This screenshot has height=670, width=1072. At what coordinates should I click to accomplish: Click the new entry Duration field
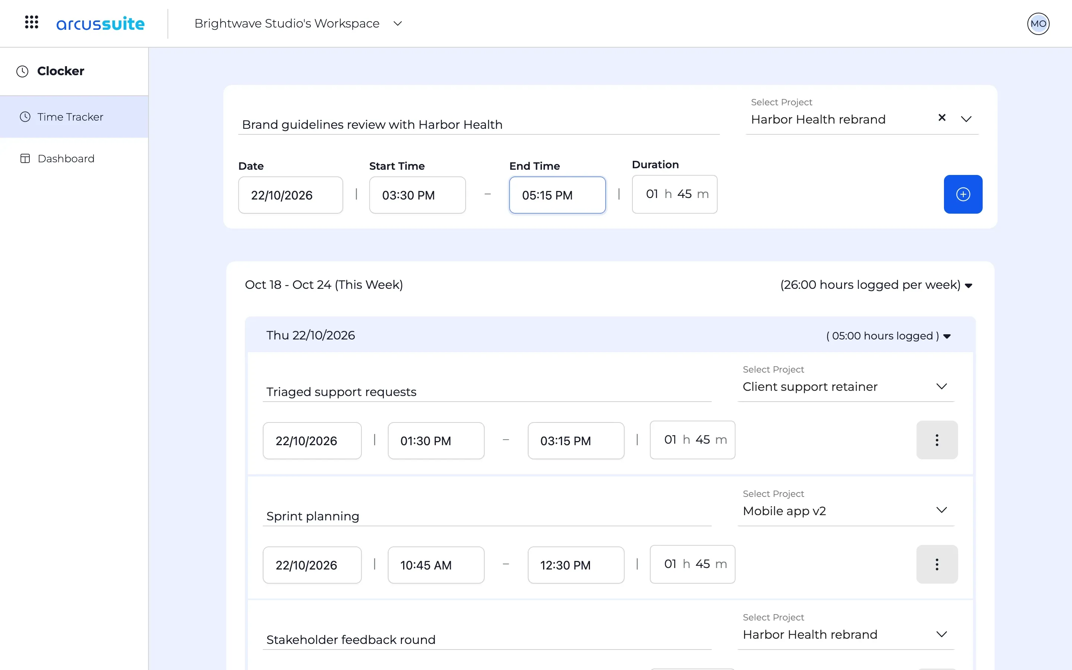674,194
